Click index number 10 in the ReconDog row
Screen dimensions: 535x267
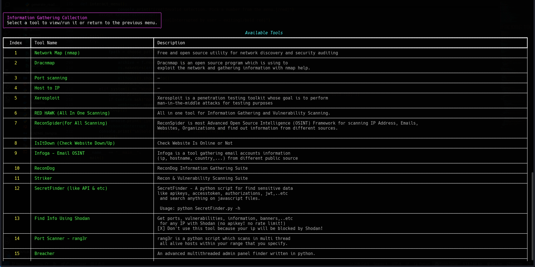tap(17, 168)
